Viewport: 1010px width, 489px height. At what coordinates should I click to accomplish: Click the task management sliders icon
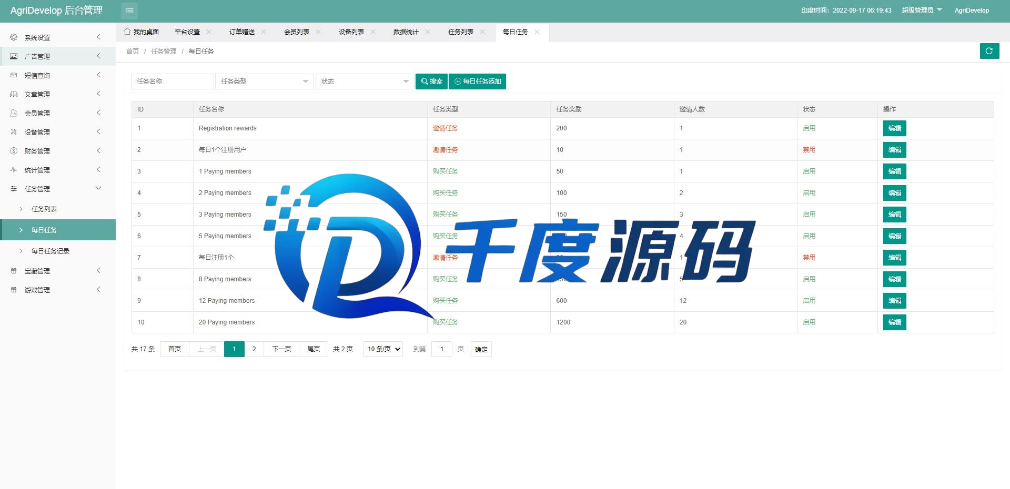[14, 189]
